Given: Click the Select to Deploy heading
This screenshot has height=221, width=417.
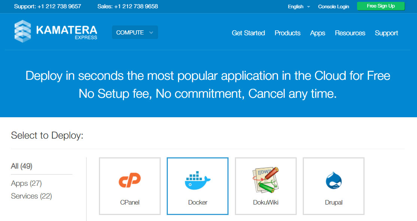Looking at the screenshot, I should pos(47,135).
